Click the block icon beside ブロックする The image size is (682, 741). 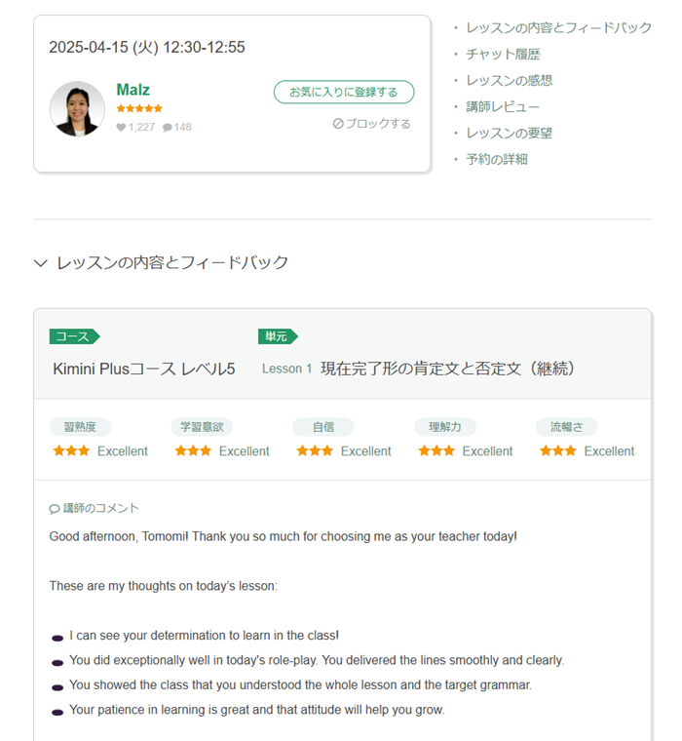(x=338, y=124)
